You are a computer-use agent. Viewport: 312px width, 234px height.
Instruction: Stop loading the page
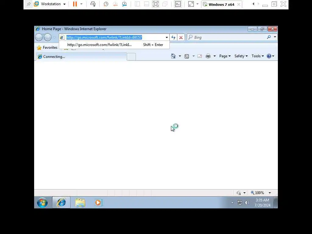pyautogui.click(x=181, y=37)
